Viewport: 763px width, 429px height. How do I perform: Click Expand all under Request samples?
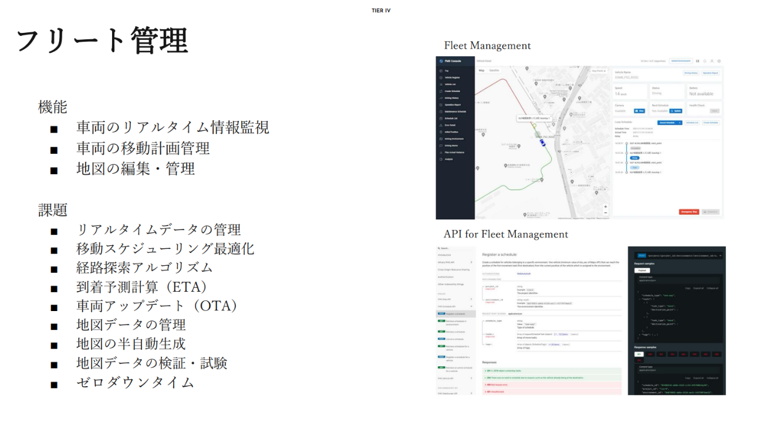click(698, 288)
